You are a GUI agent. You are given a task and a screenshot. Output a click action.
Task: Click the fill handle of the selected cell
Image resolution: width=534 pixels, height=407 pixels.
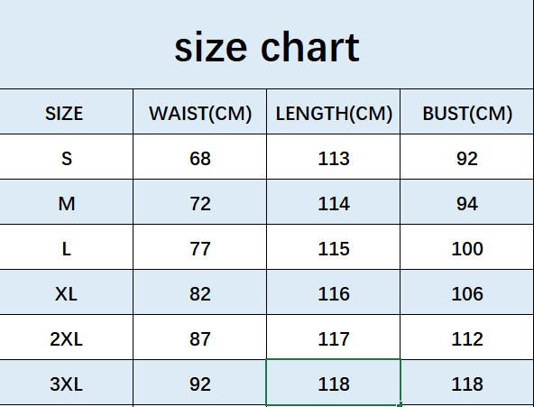400,404
